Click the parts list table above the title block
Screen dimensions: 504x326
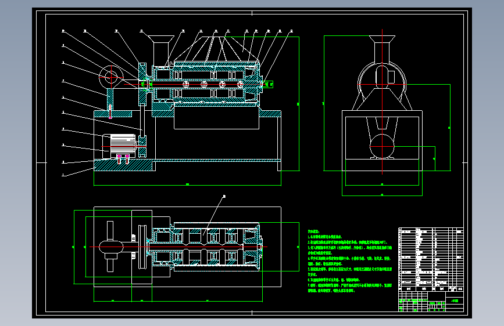tap(431, 259)
